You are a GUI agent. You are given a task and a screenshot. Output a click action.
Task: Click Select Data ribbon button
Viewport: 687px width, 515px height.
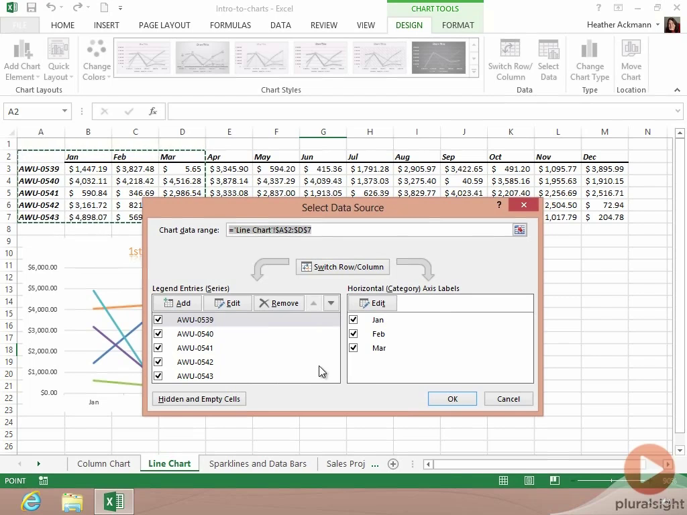[548, 60]
